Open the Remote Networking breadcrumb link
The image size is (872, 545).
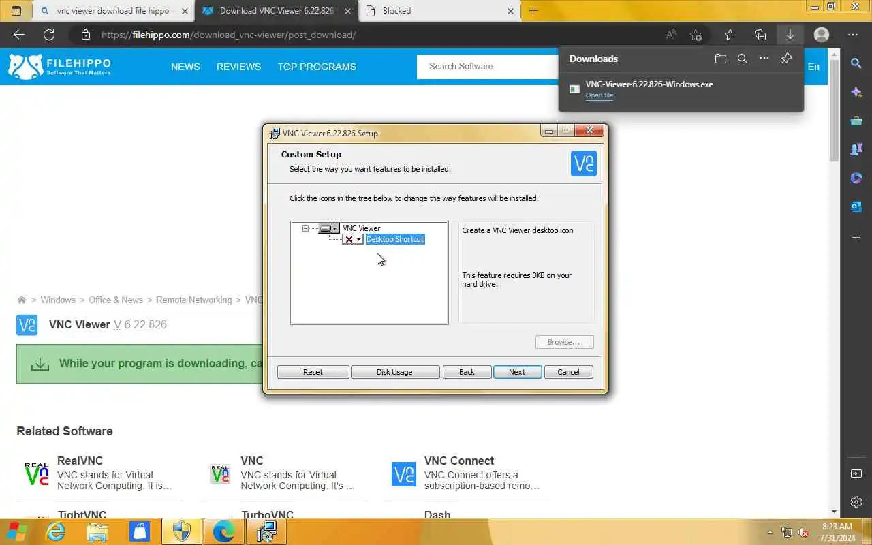(x=194, y=300)
